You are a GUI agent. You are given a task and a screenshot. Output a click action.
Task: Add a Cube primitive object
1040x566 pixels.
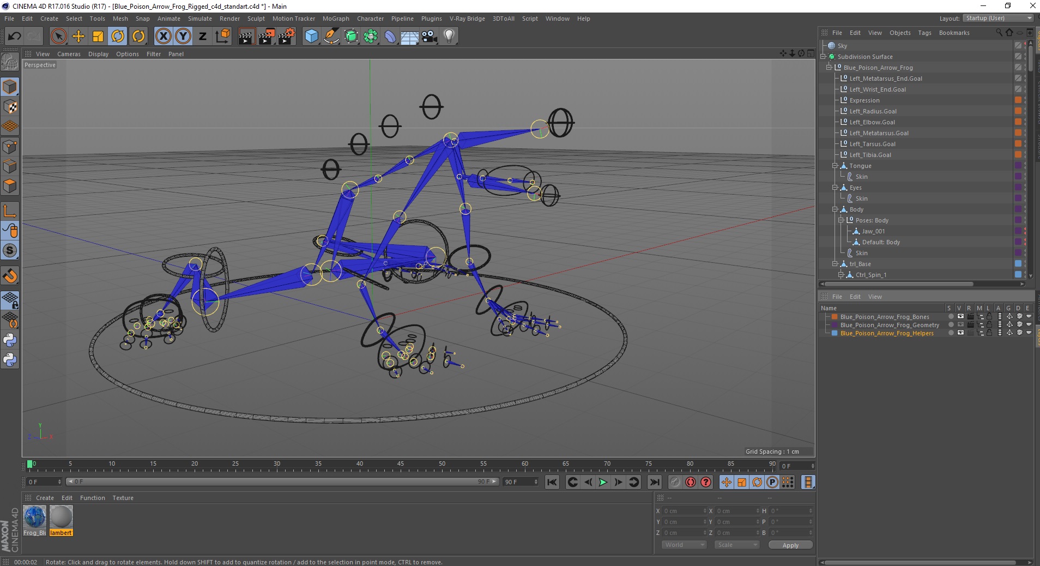(311, 37)
